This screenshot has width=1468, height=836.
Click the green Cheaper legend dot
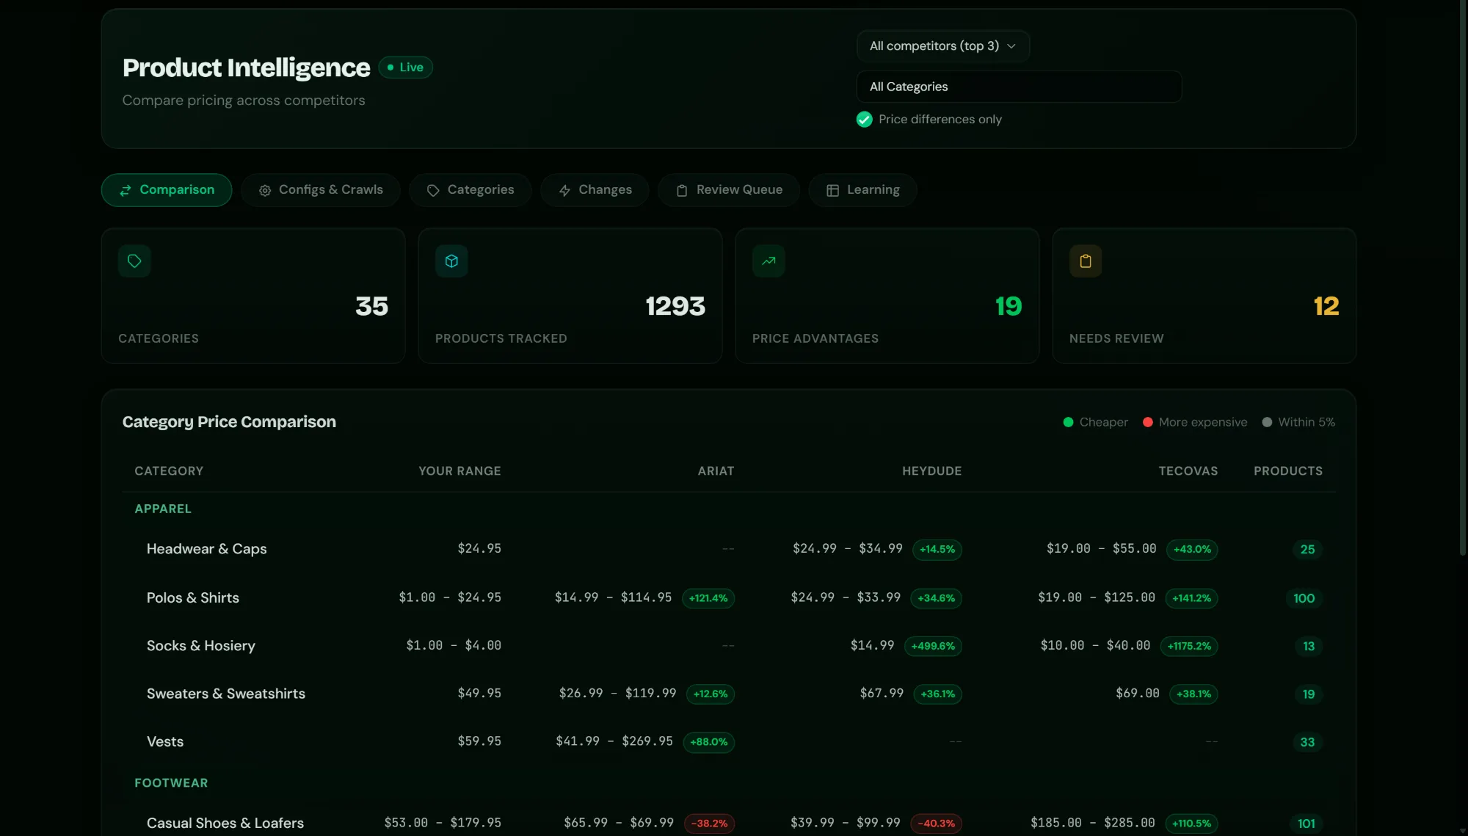click(1068, 422)
